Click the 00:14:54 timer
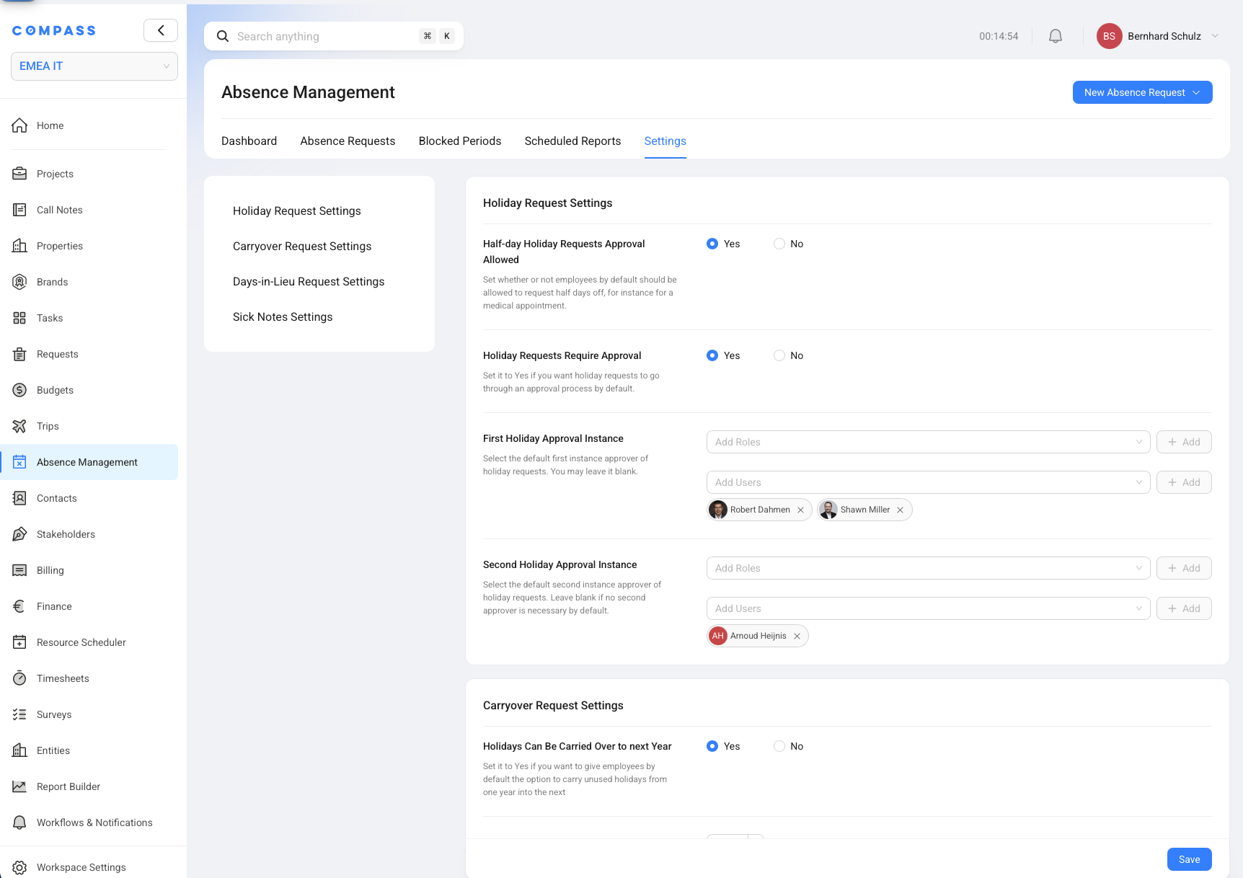The height and width of the screenshot is (878, 1243). 999,36
